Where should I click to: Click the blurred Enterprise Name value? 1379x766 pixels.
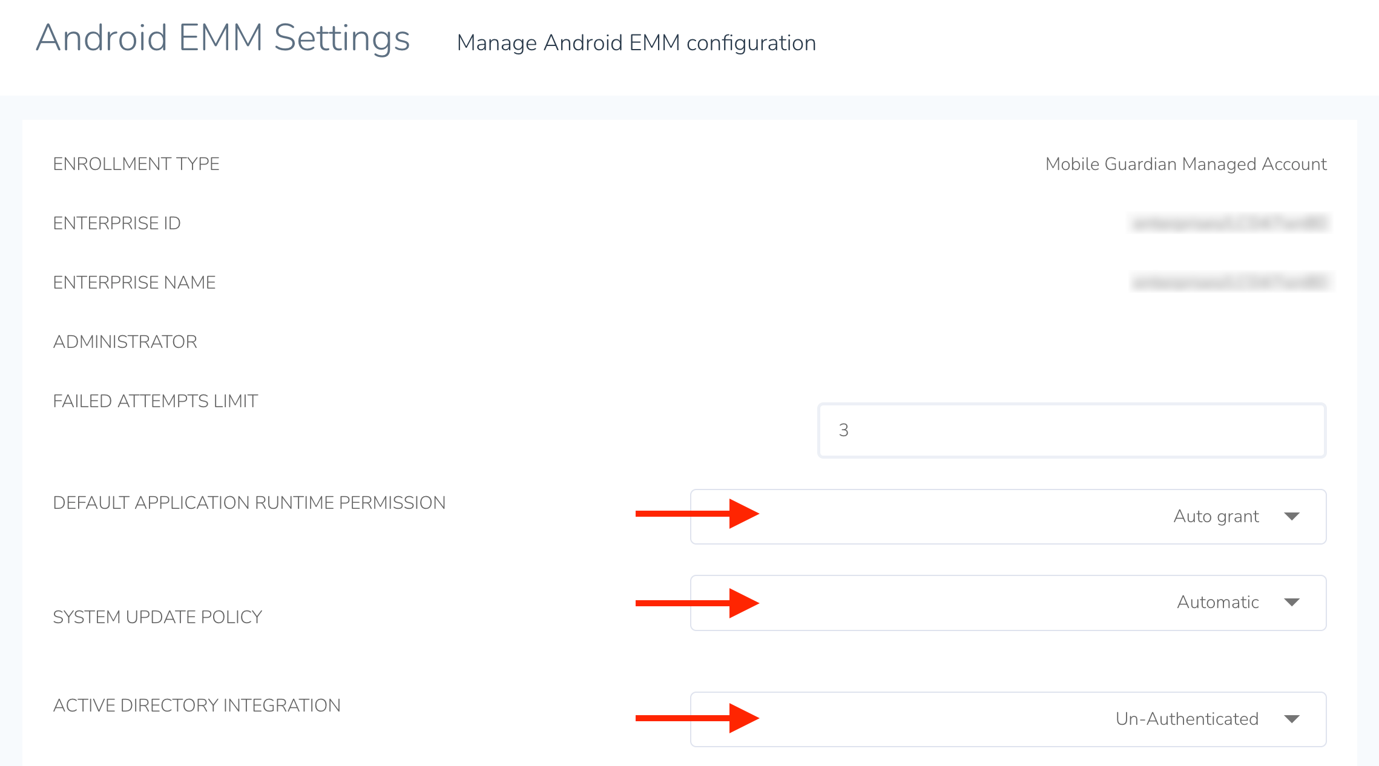click(1230, 283)
